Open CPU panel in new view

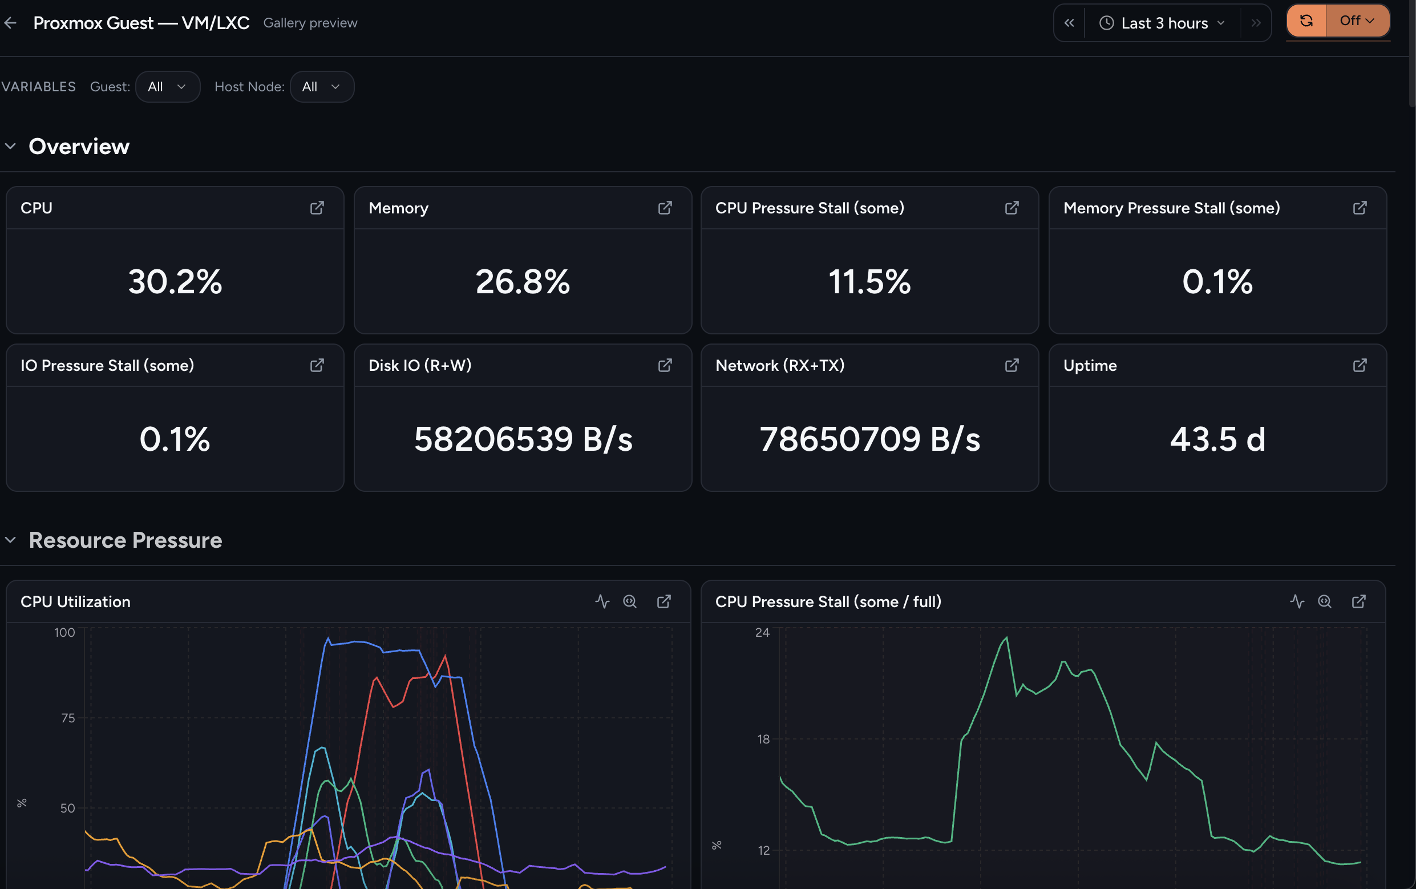pyautogui.click(x=317, y=208)
